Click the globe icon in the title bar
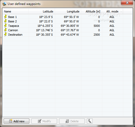This screenshot has width=135, height=127. [x=4, y=4]
